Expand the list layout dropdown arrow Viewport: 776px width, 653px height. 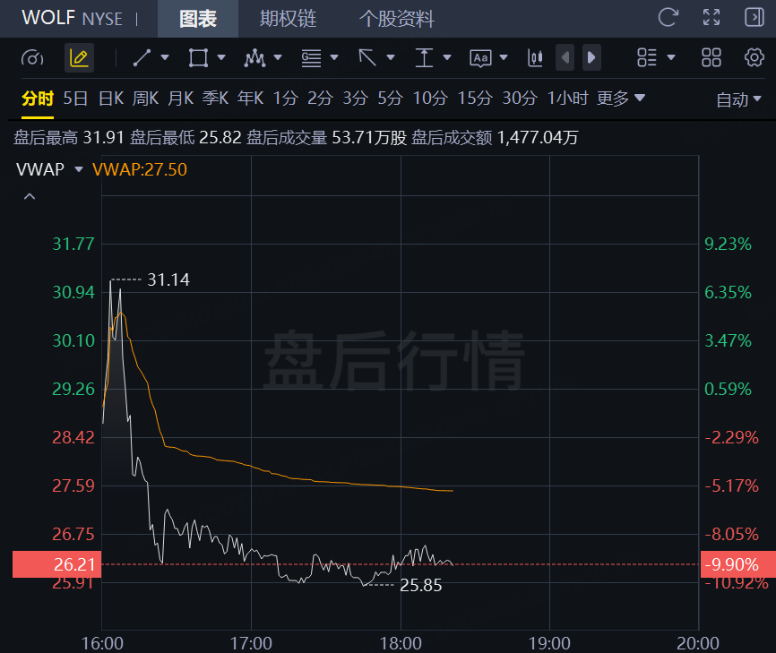click(x=671, y=58)
